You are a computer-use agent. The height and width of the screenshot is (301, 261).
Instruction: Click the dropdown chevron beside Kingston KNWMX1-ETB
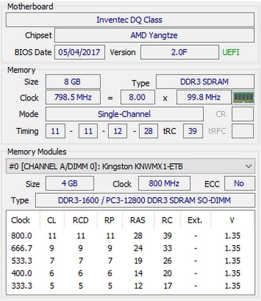[248, 166]
